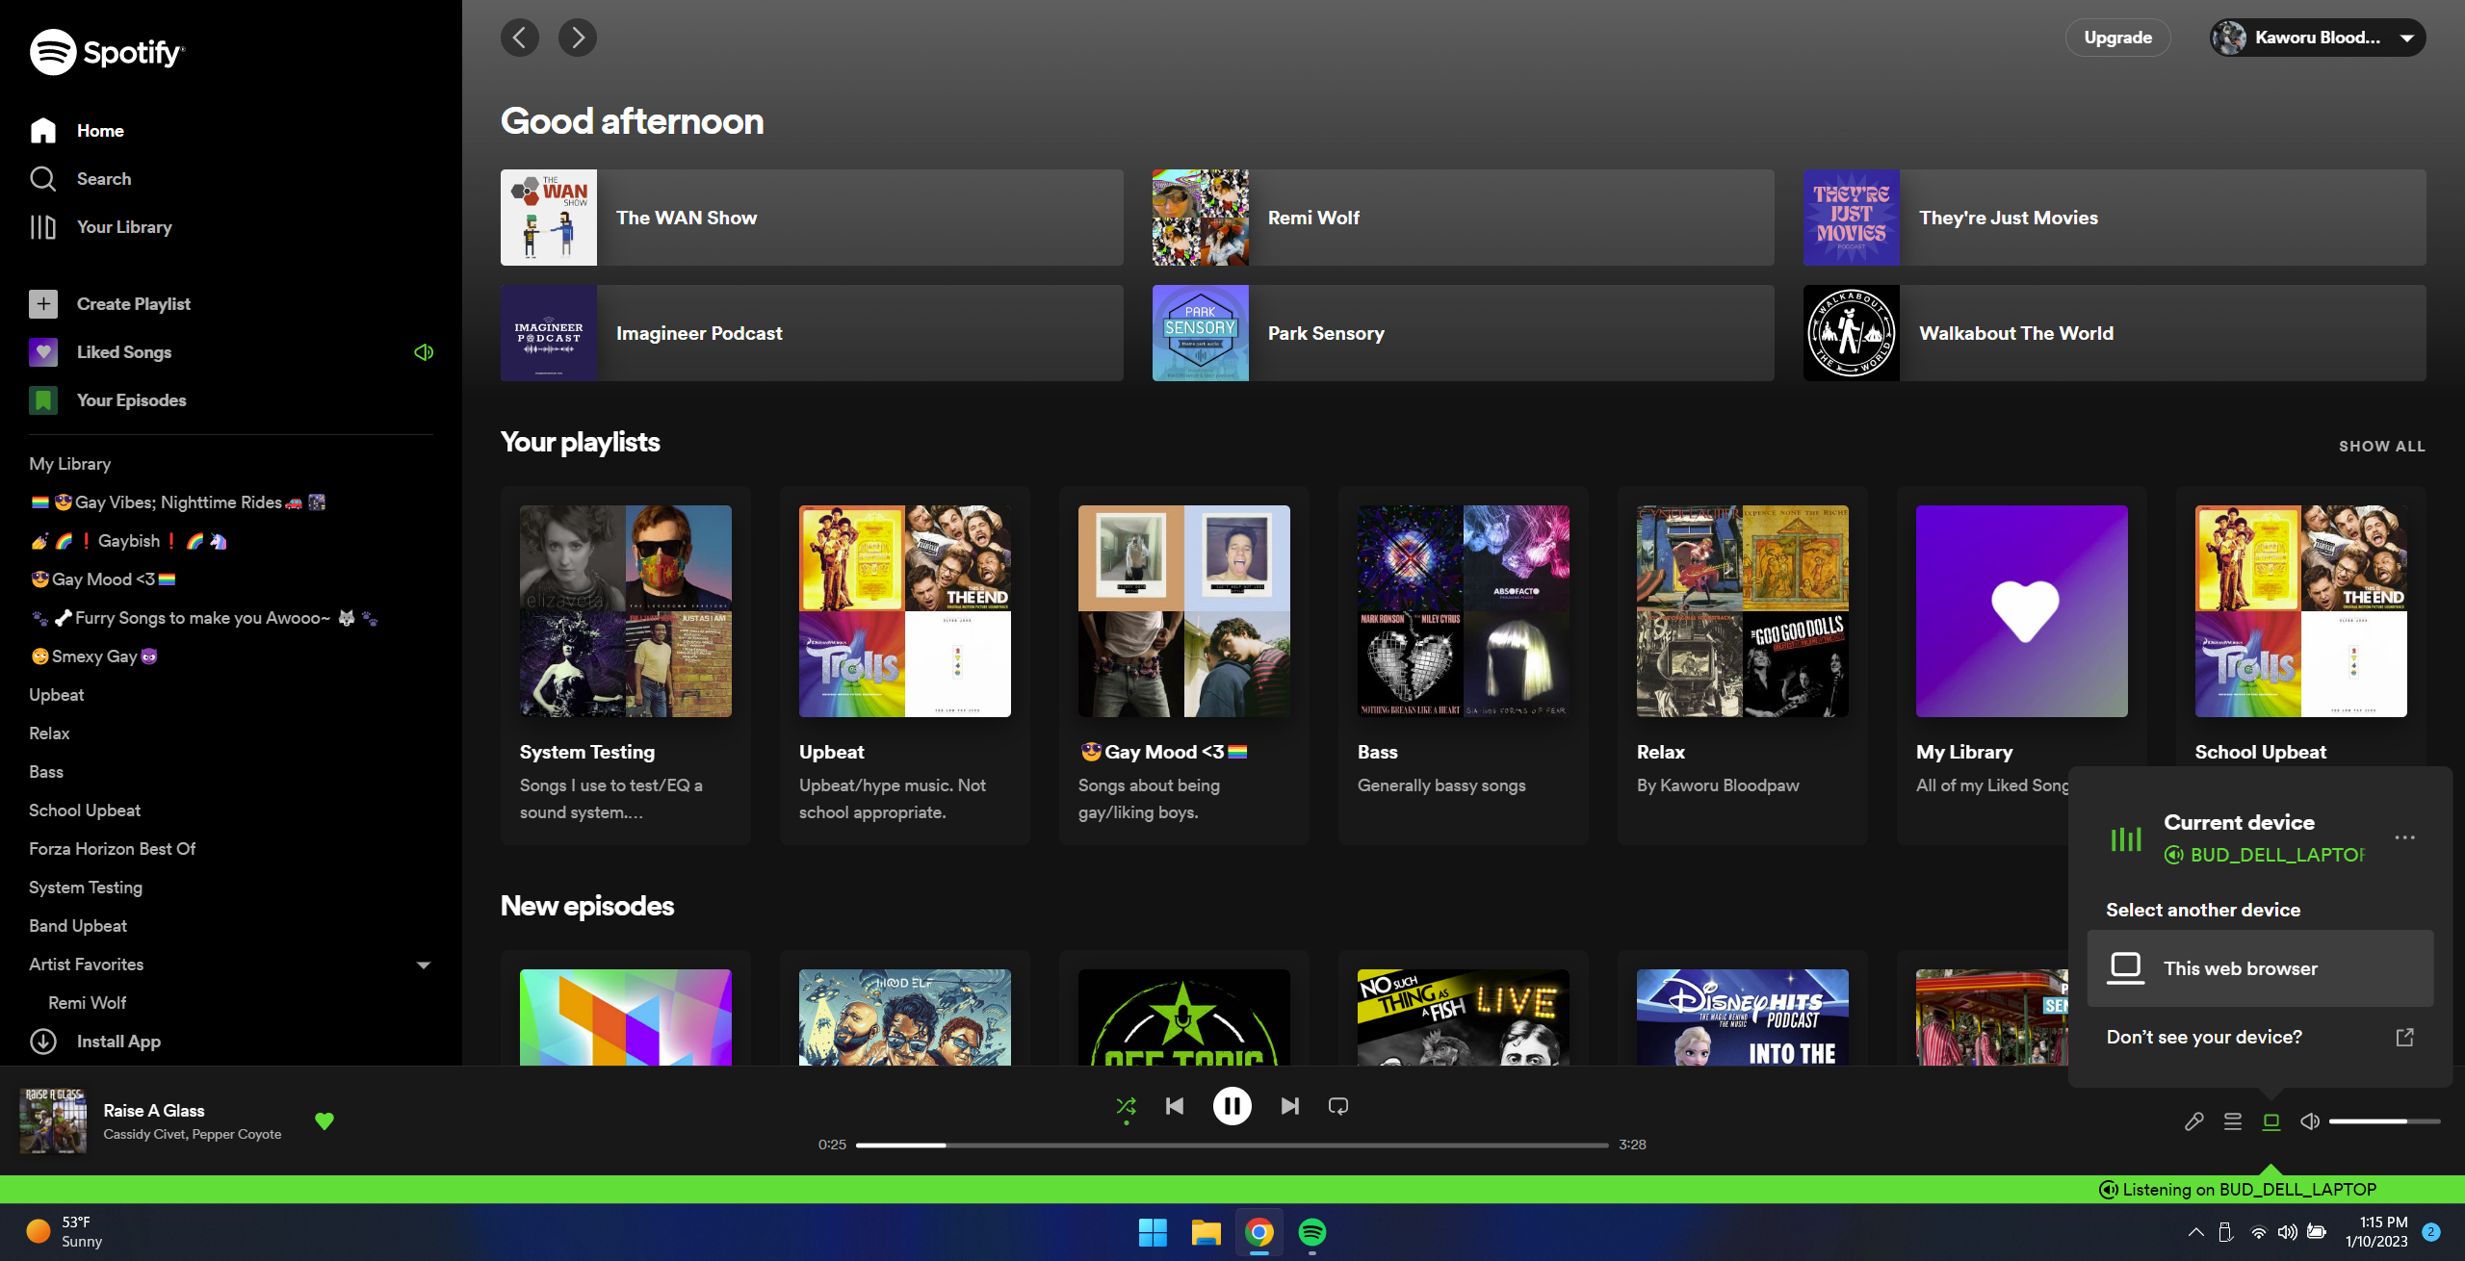Click the skip to previous track icon

coord(1174,1107)
